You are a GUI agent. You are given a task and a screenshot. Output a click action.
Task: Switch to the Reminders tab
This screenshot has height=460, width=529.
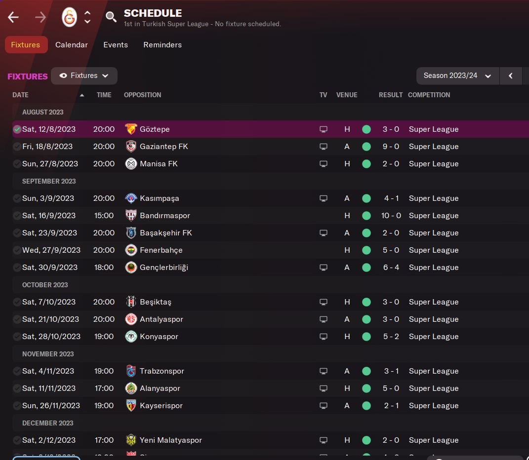[163, 45]
